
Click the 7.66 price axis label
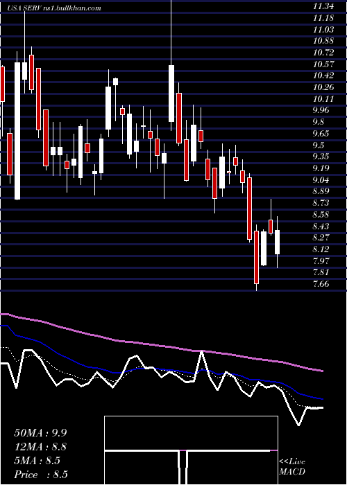click(x=321, y=283)
